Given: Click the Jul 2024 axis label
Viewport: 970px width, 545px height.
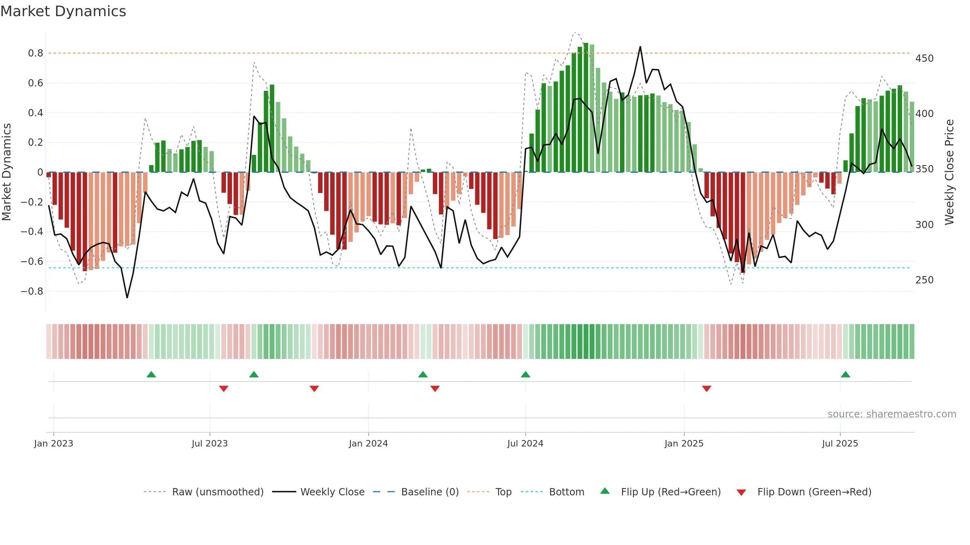Looking at the screenshot, I should [525, 443].
